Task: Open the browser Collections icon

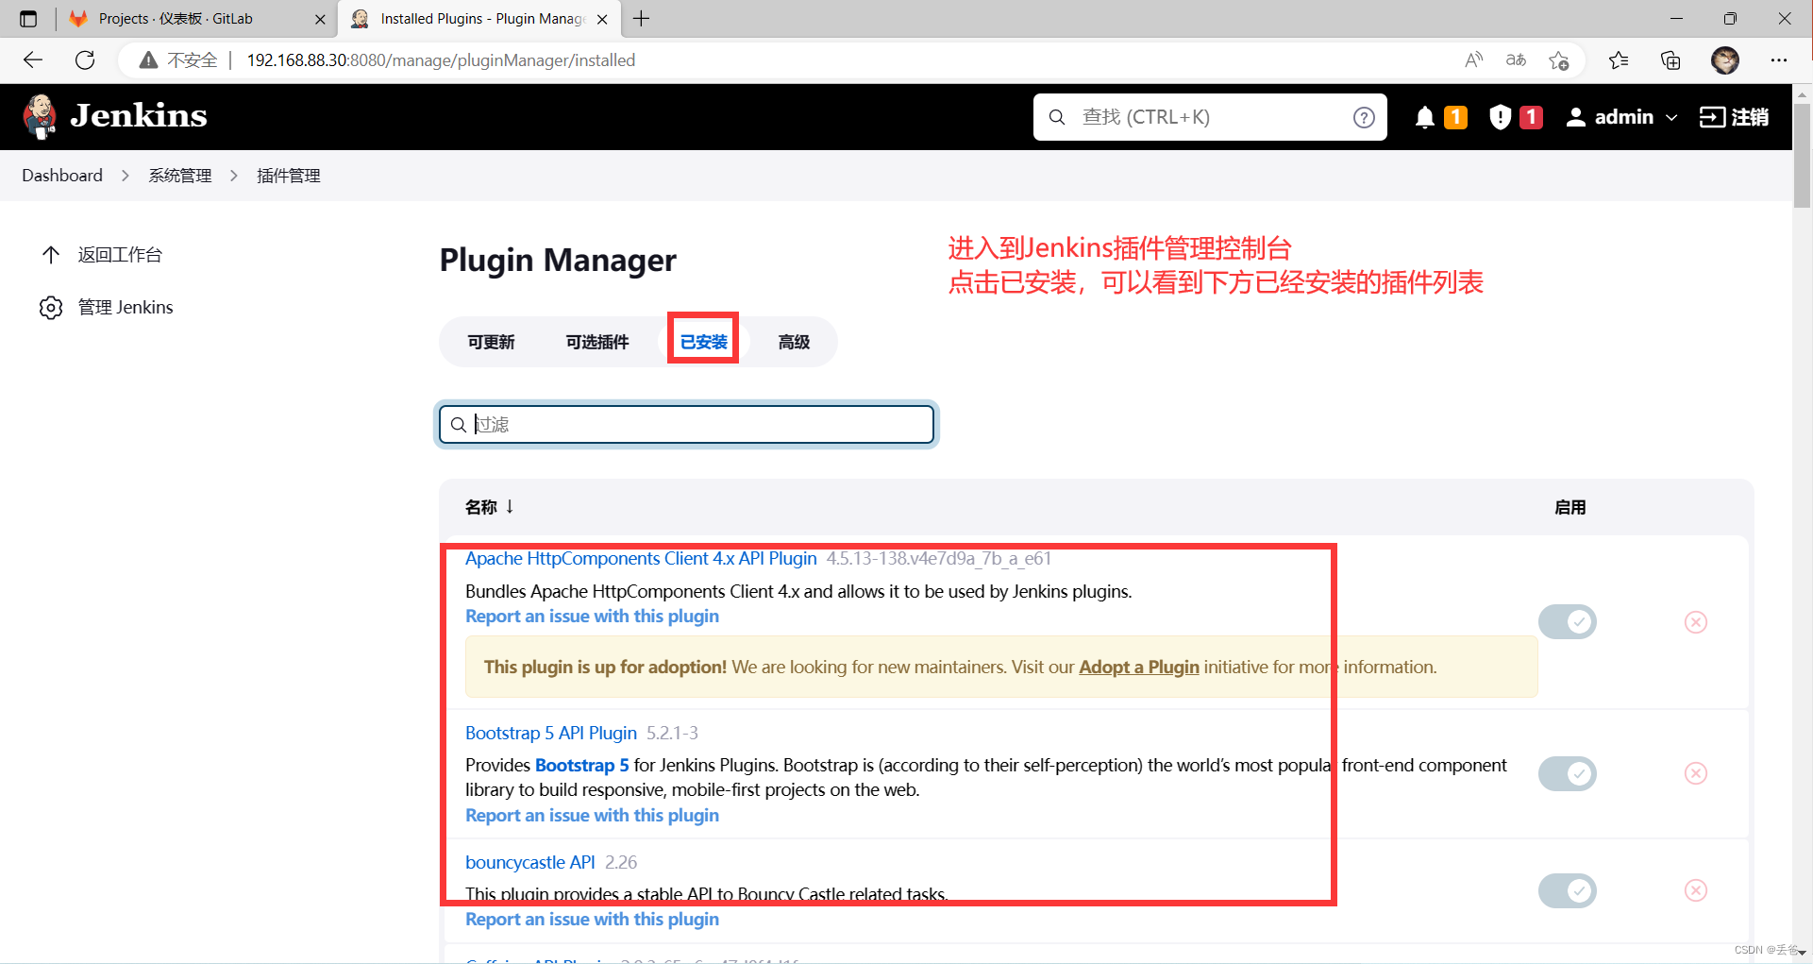Action: [x=1670, y=60]
